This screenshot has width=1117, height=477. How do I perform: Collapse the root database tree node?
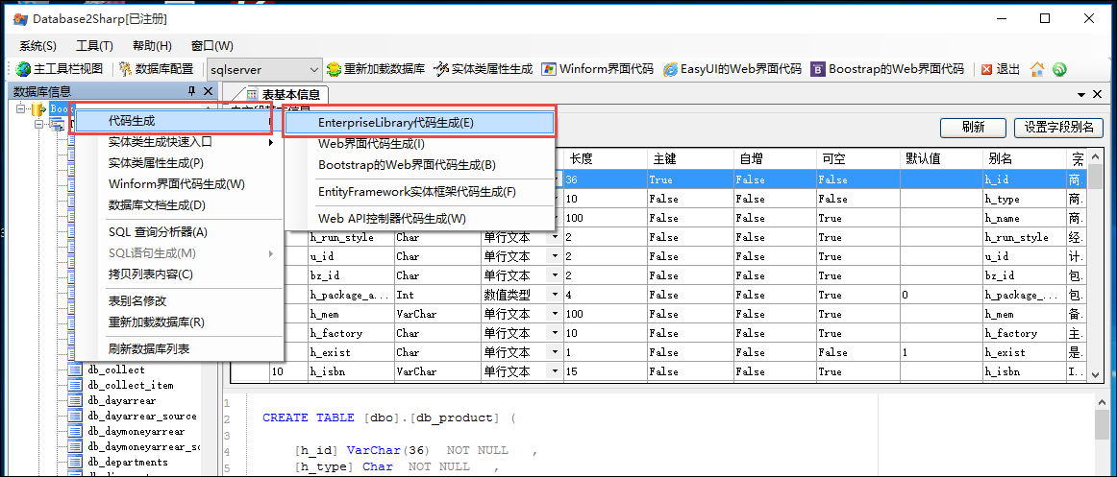[x=20, y=108]
